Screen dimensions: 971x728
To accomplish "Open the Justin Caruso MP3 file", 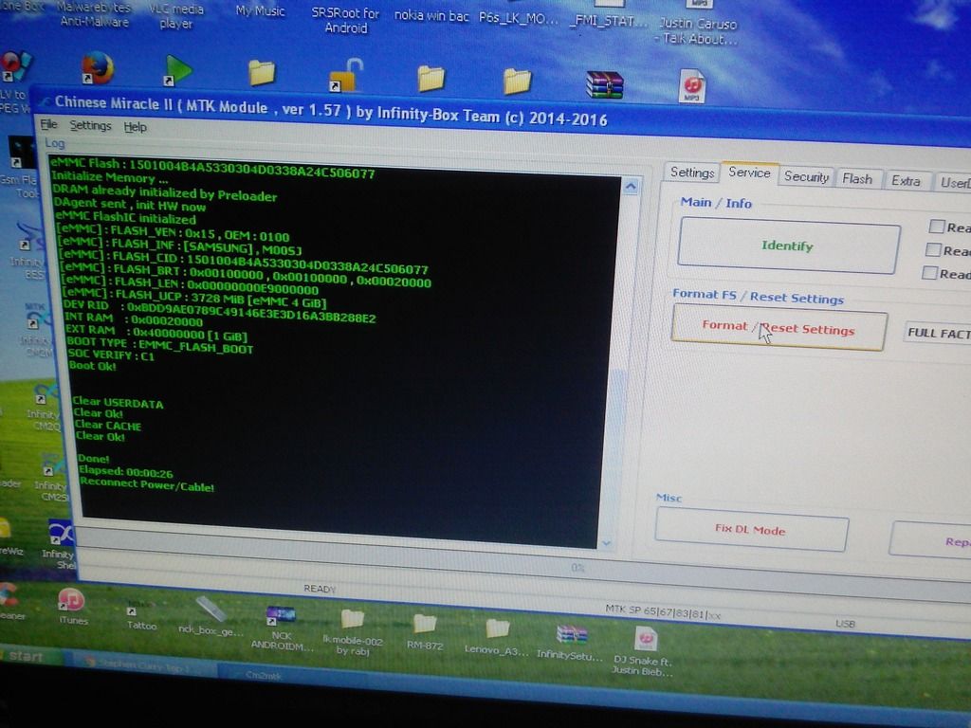I will point(692,86).
